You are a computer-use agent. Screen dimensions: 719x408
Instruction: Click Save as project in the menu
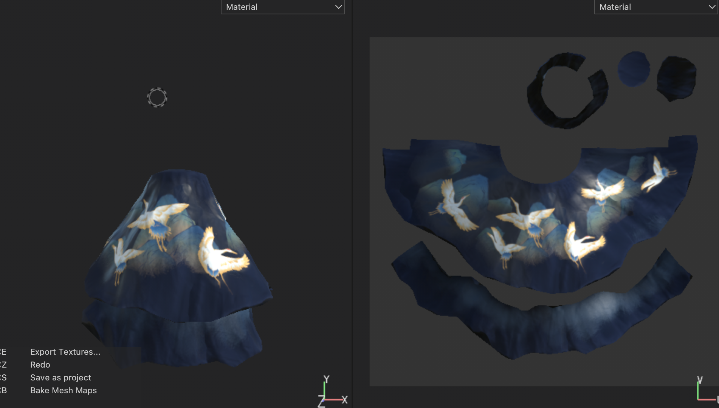[x=60, y=377]
